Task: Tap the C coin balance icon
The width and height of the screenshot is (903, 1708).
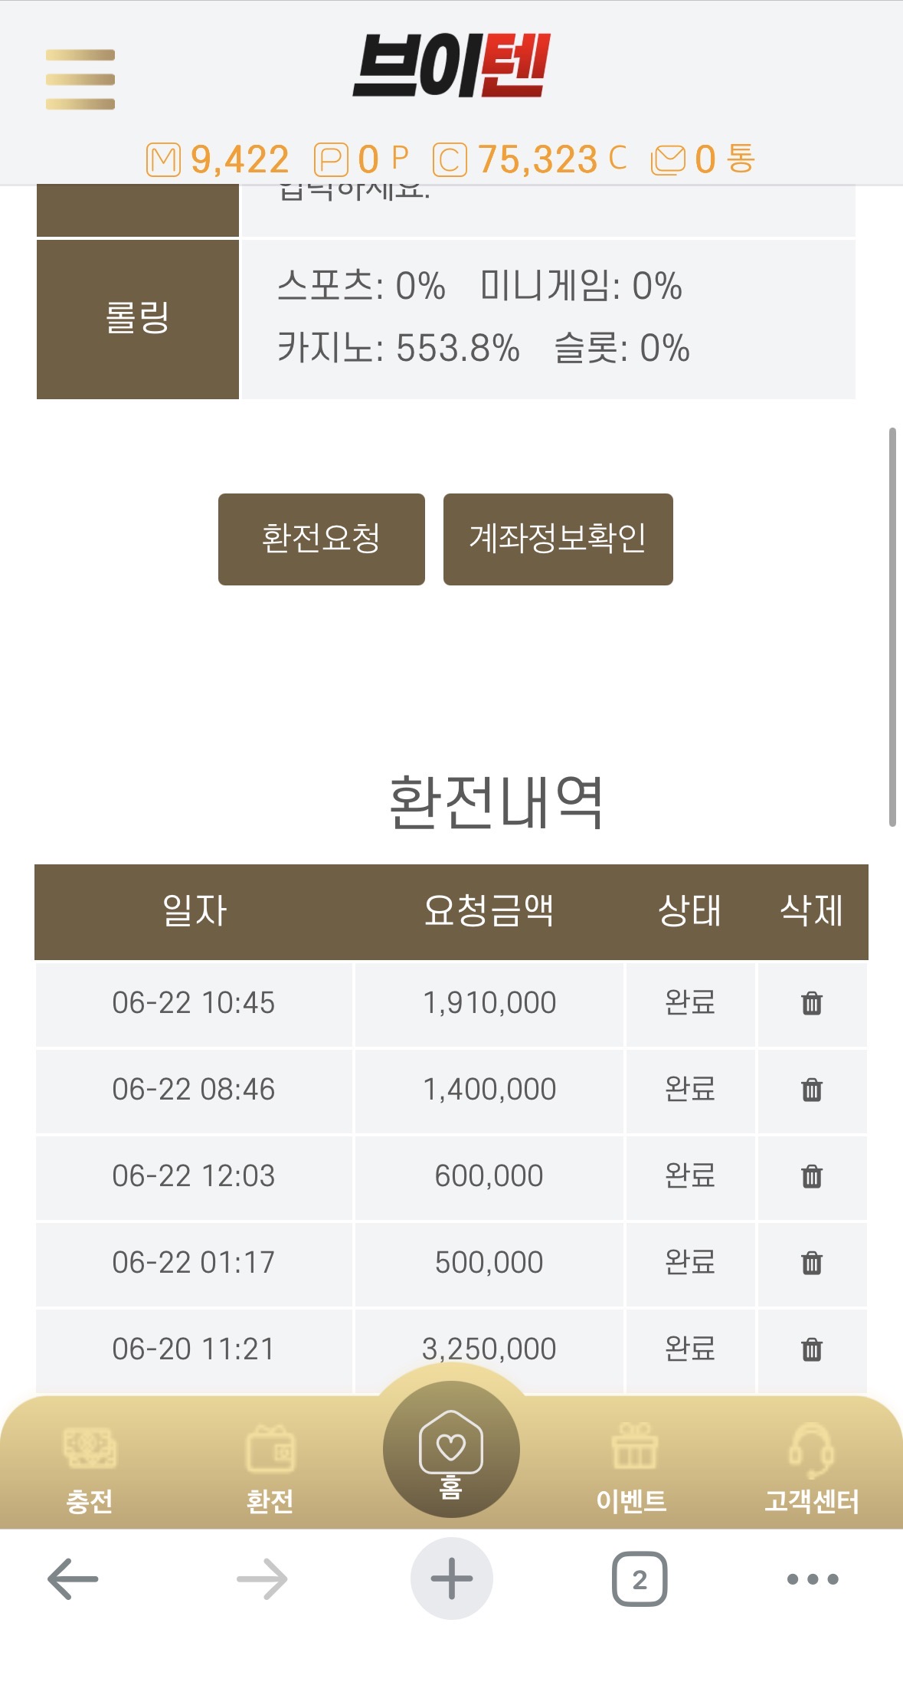Action: click(450, 160)
